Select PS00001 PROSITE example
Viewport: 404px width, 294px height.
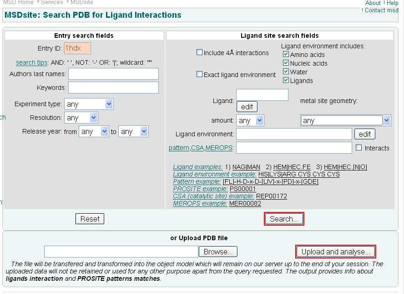(x=242, y=189)
